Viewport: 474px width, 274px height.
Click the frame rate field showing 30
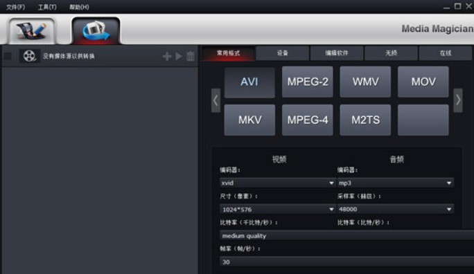(x=346, y=262)
